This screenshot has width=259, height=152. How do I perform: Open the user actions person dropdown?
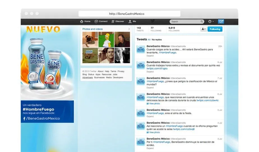[x=203, y=29]
